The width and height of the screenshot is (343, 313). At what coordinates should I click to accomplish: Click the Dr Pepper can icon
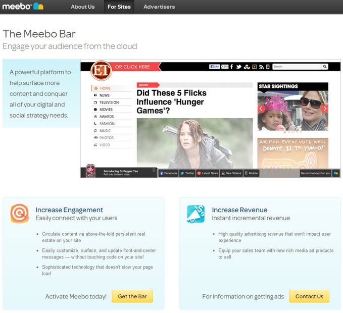pyautogui.click(x=90, y=171)
